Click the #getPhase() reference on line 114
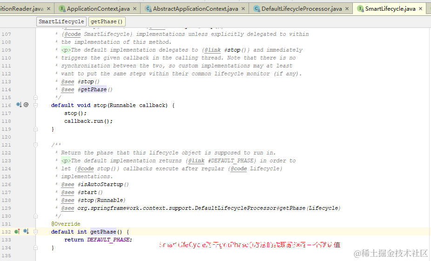 coord(95,90)
